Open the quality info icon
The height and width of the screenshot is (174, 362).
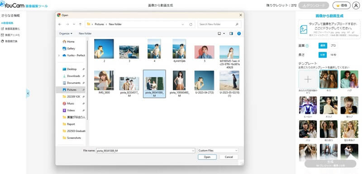coord(307,46)
